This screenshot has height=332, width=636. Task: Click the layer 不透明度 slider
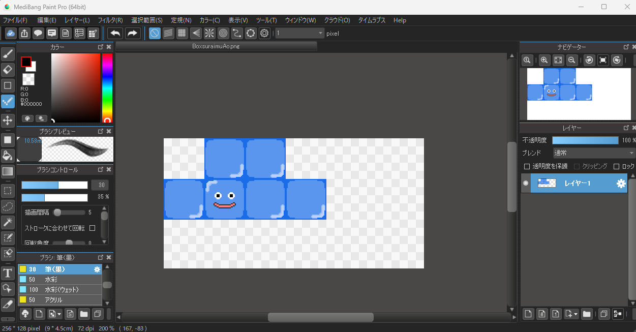(585, 140)
